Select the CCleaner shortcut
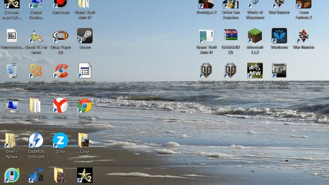The height and width of the screenshot is (185, 329). point(61,71)
